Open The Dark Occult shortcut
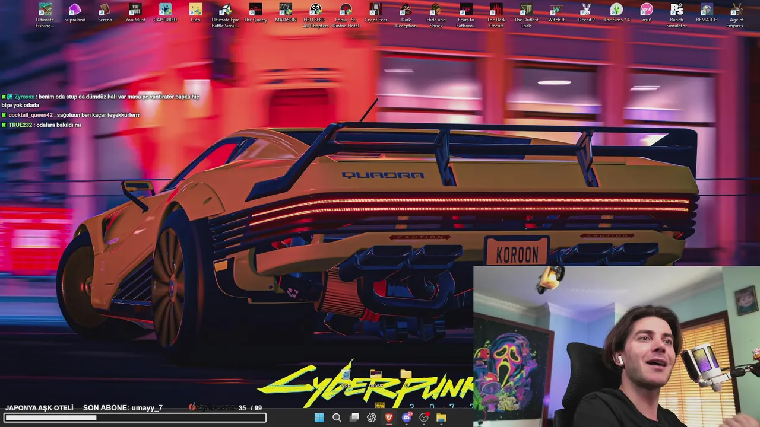 496,15
